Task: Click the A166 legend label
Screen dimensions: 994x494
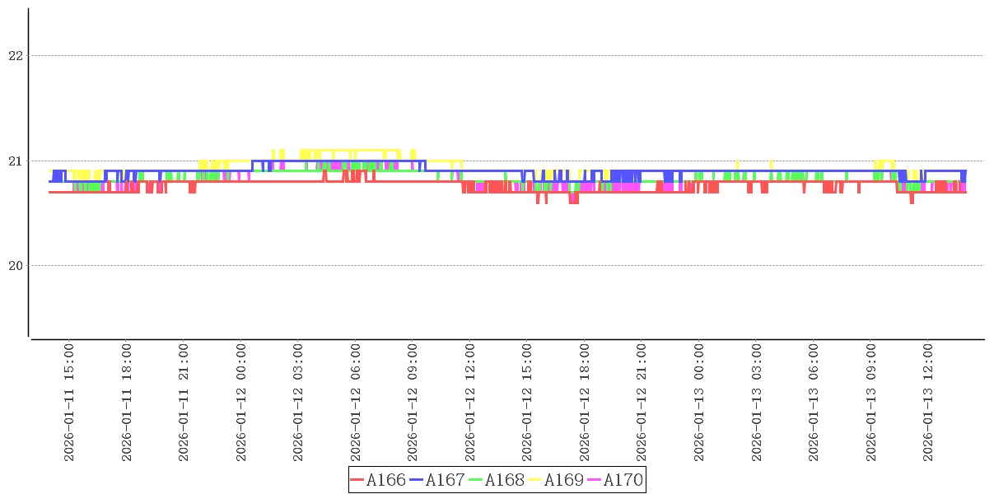Action: (385, 480)
